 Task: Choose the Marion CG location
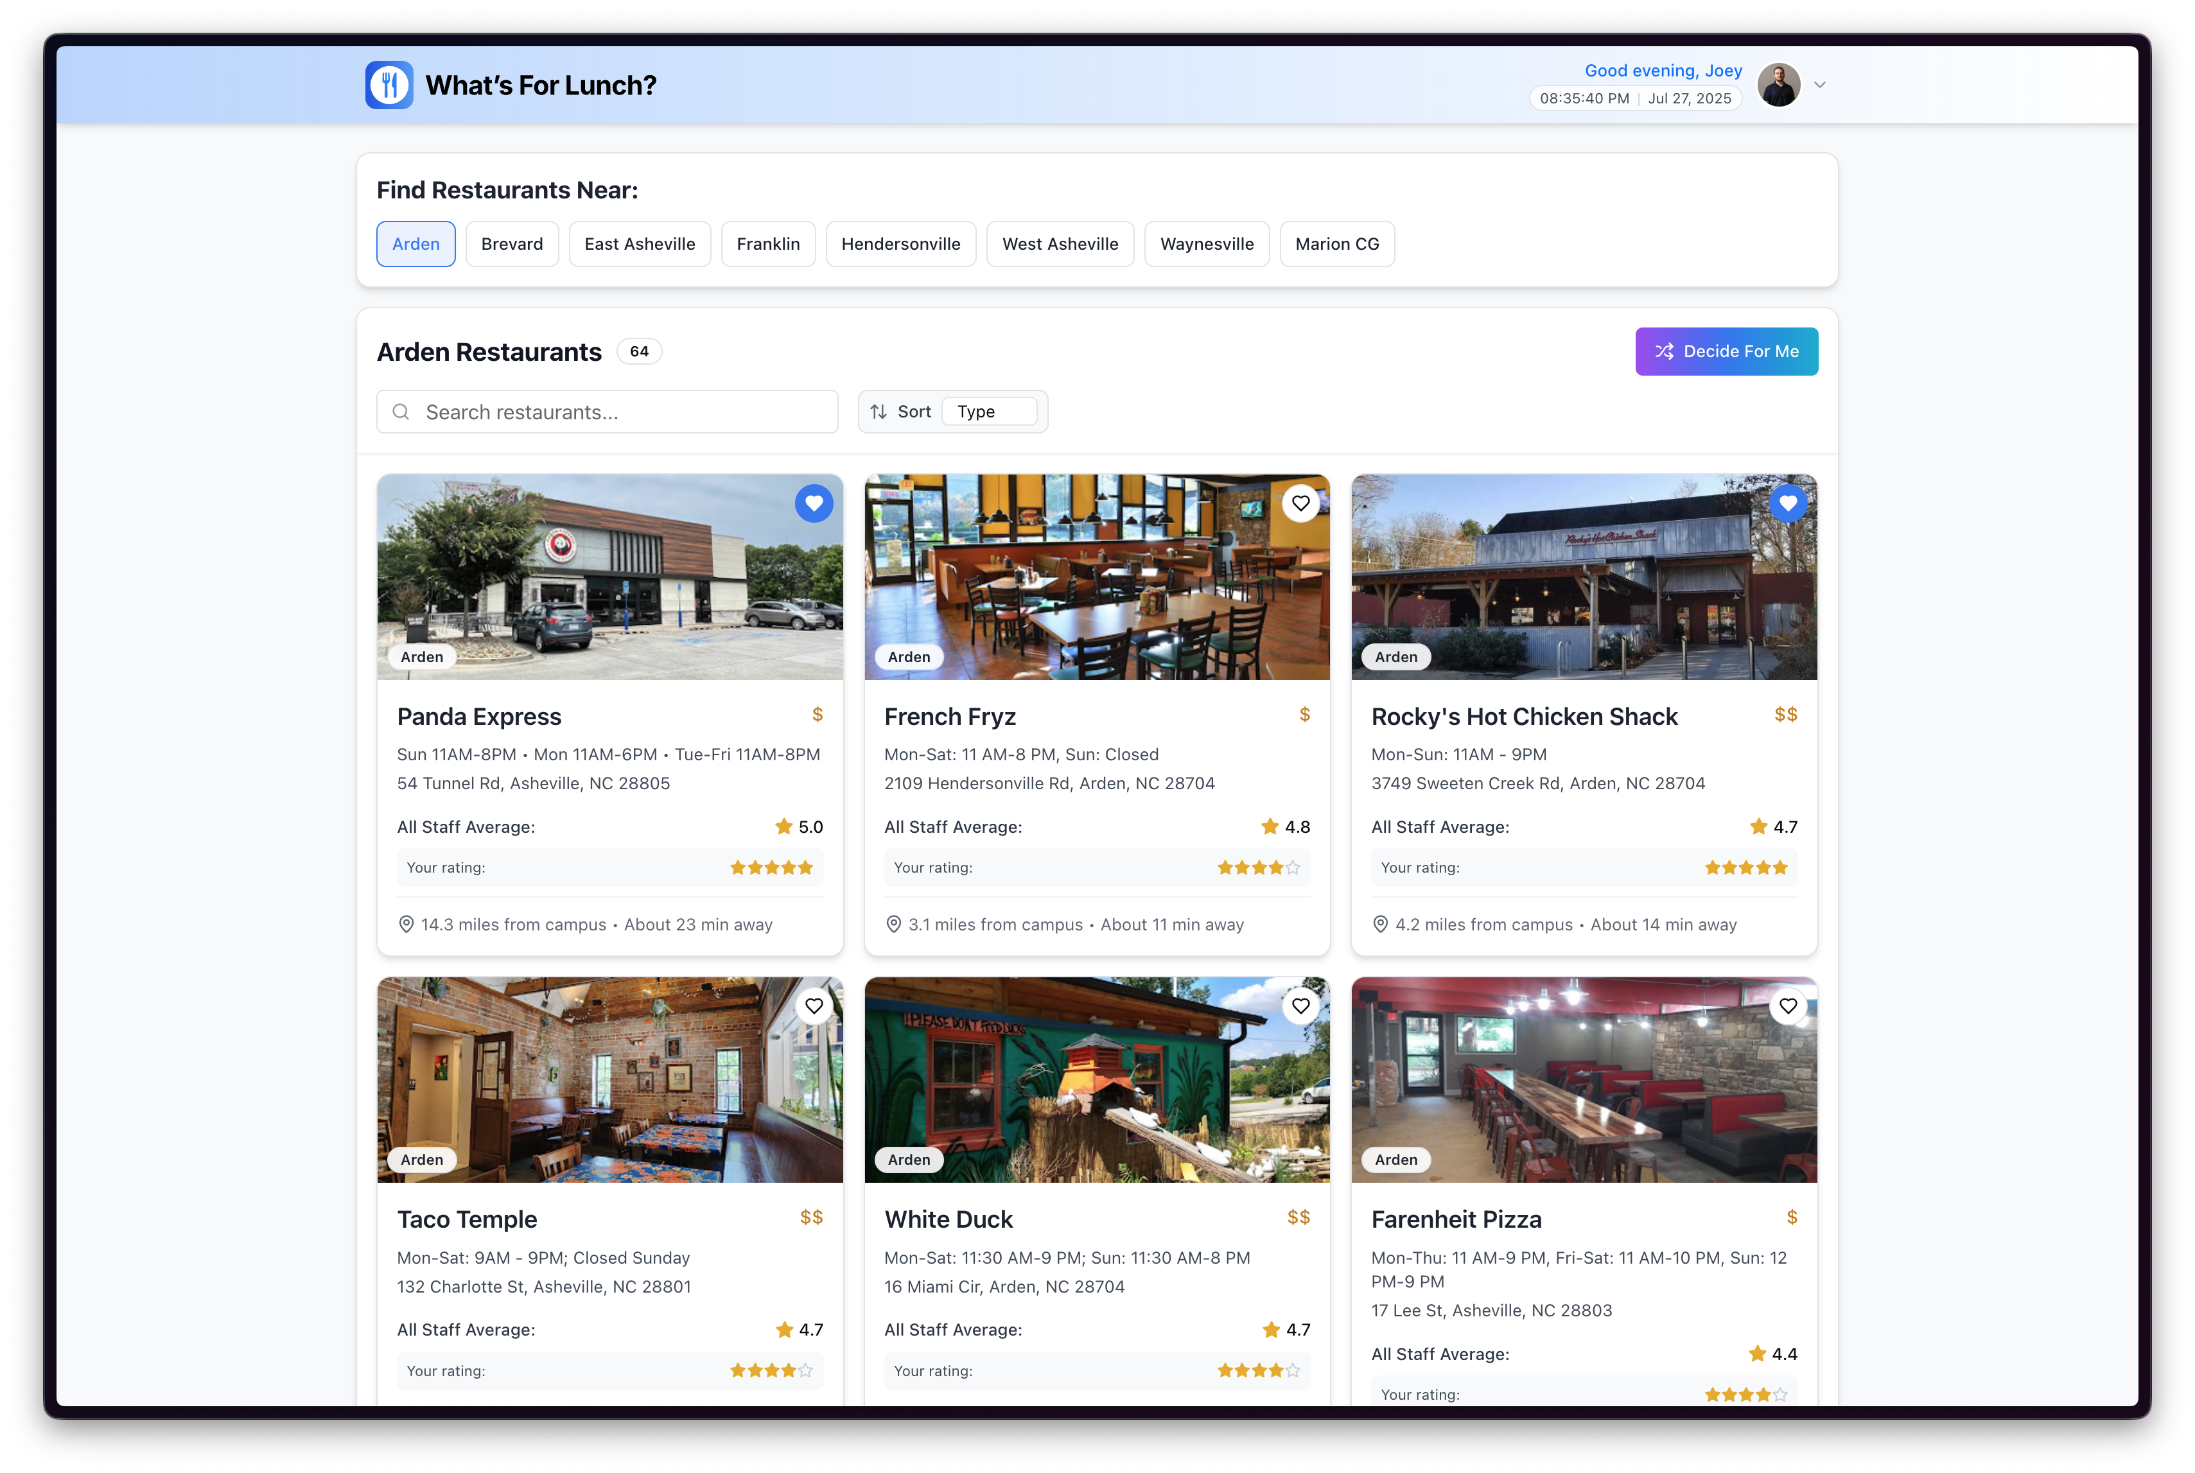[1338, 244]
